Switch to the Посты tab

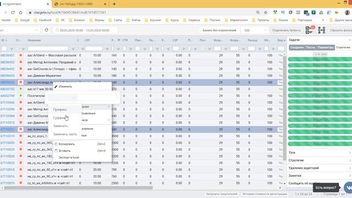310,47
